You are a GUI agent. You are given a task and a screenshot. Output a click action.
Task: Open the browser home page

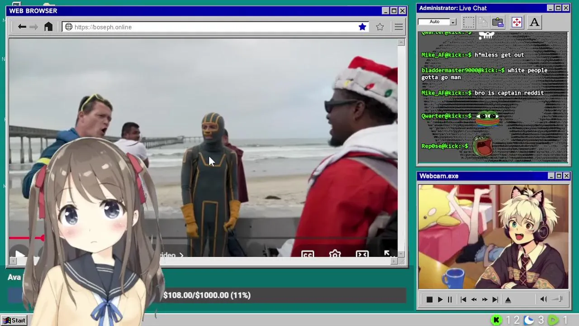click(x=48, y=27)
